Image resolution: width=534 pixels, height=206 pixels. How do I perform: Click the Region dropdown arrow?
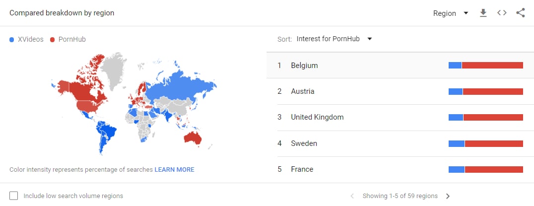coord(466,13)
